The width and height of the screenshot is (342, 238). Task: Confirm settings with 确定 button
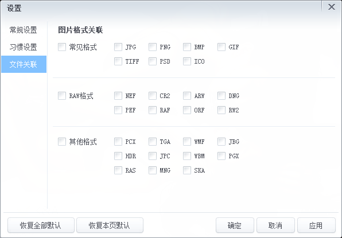(x=235, y=225)
